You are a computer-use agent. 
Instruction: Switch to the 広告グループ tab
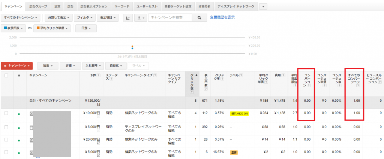click(38, 7)
